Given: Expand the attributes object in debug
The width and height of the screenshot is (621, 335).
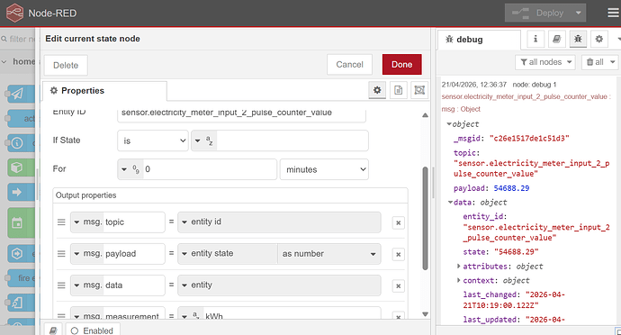Looking at the screenshot, I should click(x=459, y=266).
